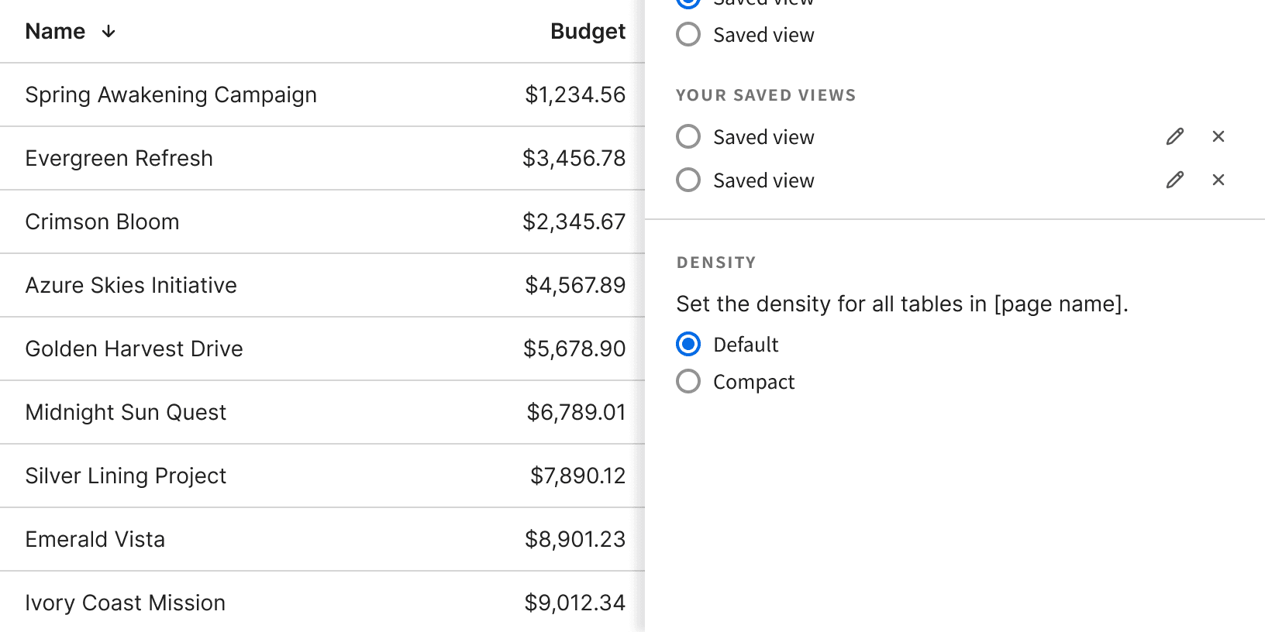Click the Midnight Sun Quest row

pos(126,413)
